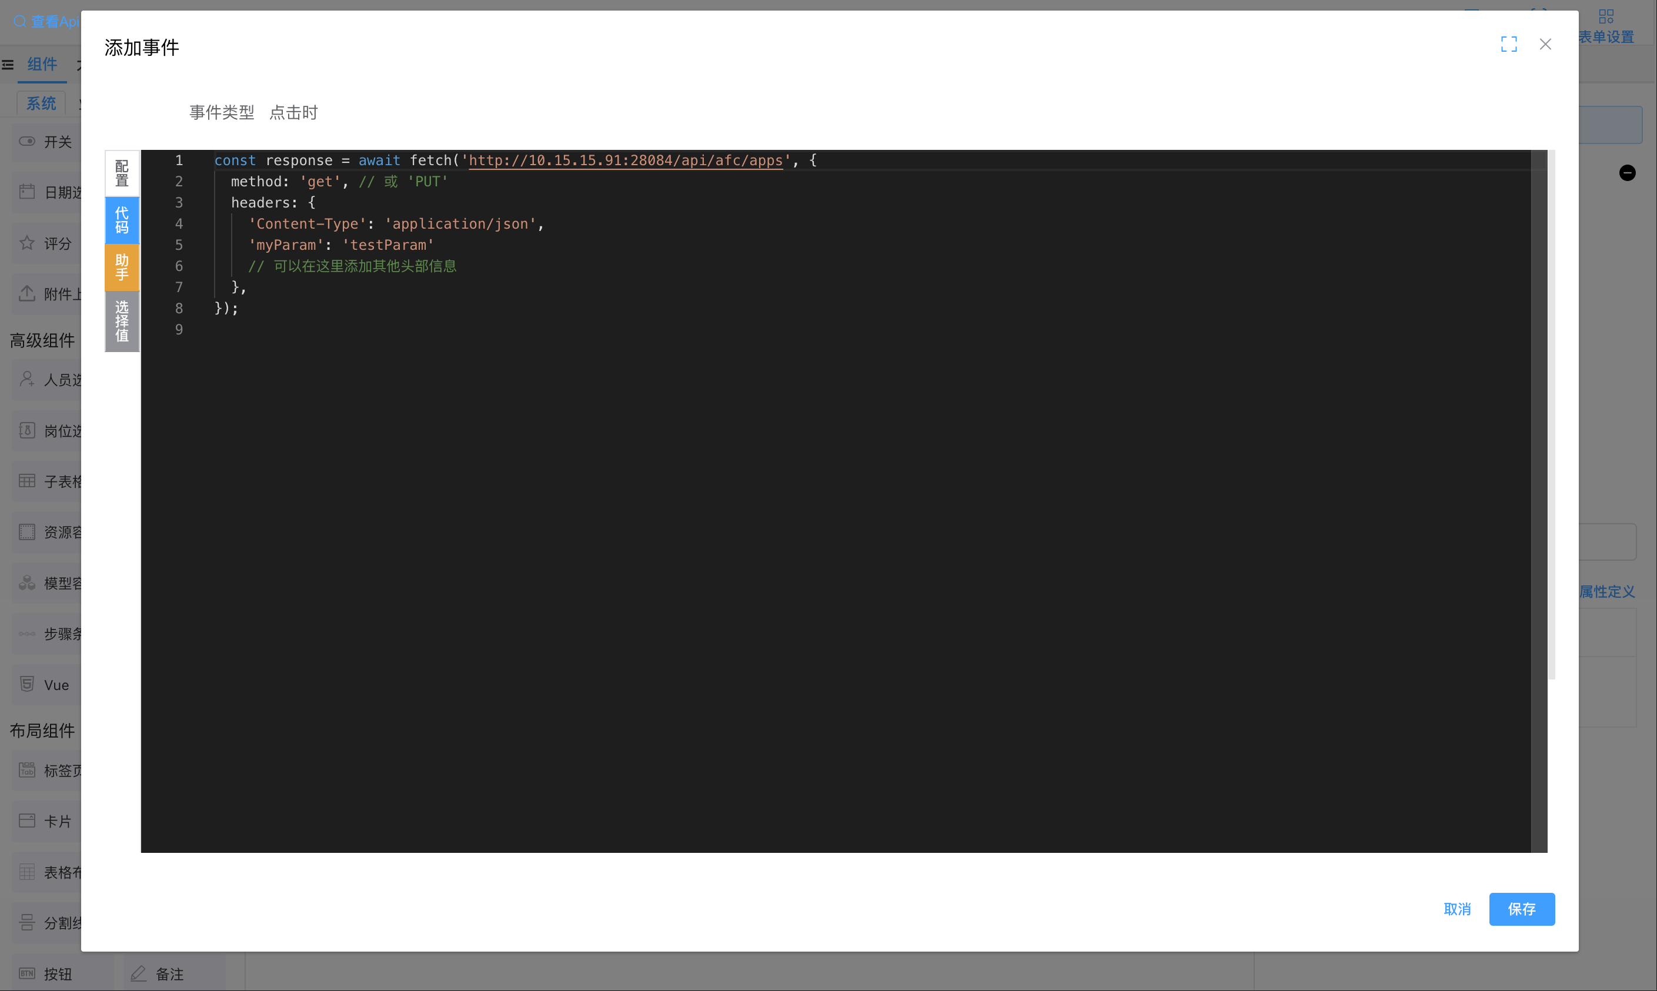Click the 备注 pencil note icon
Screen dimensions: 1657x991
138,973
